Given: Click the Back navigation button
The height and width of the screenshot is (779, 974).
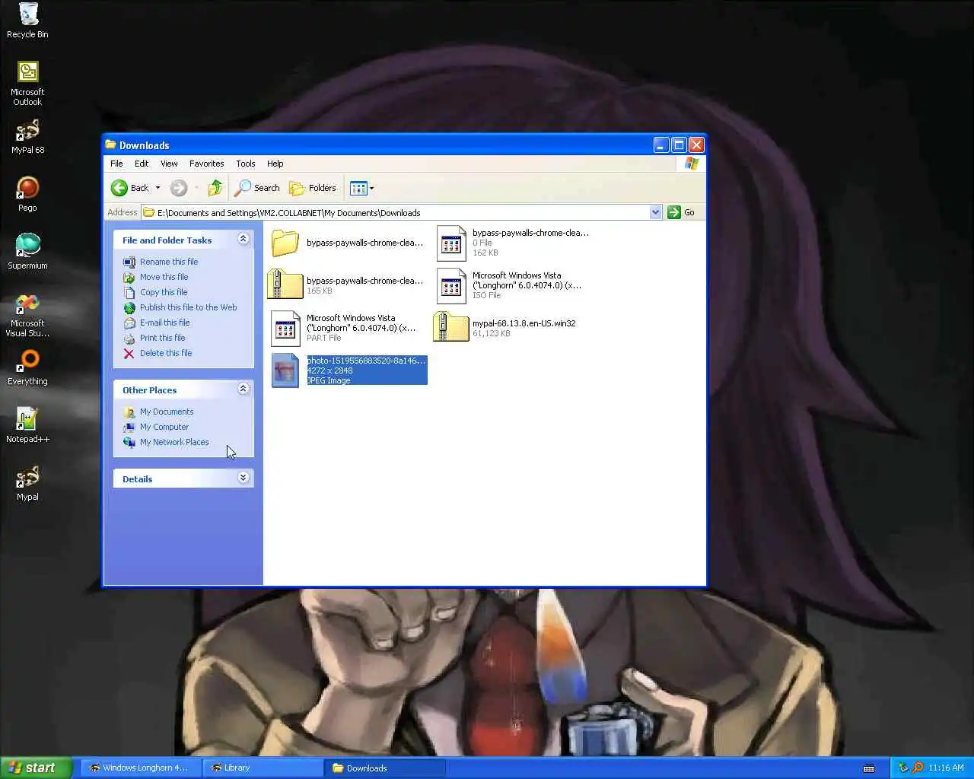Looking at the screenshot, I should pos(129,188).
